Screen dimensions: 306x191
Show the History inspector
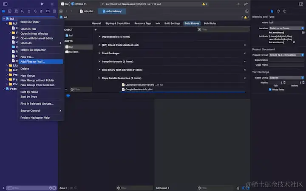pos(278,11)
